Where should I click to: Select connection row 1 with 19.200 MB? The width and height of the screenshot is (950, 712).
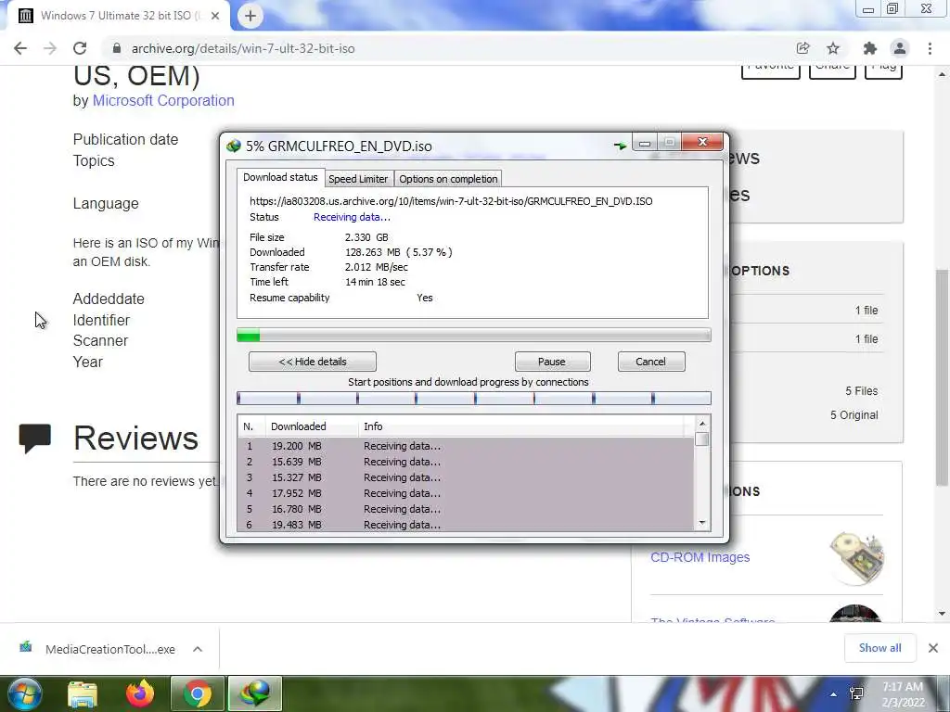click(466, 446)
